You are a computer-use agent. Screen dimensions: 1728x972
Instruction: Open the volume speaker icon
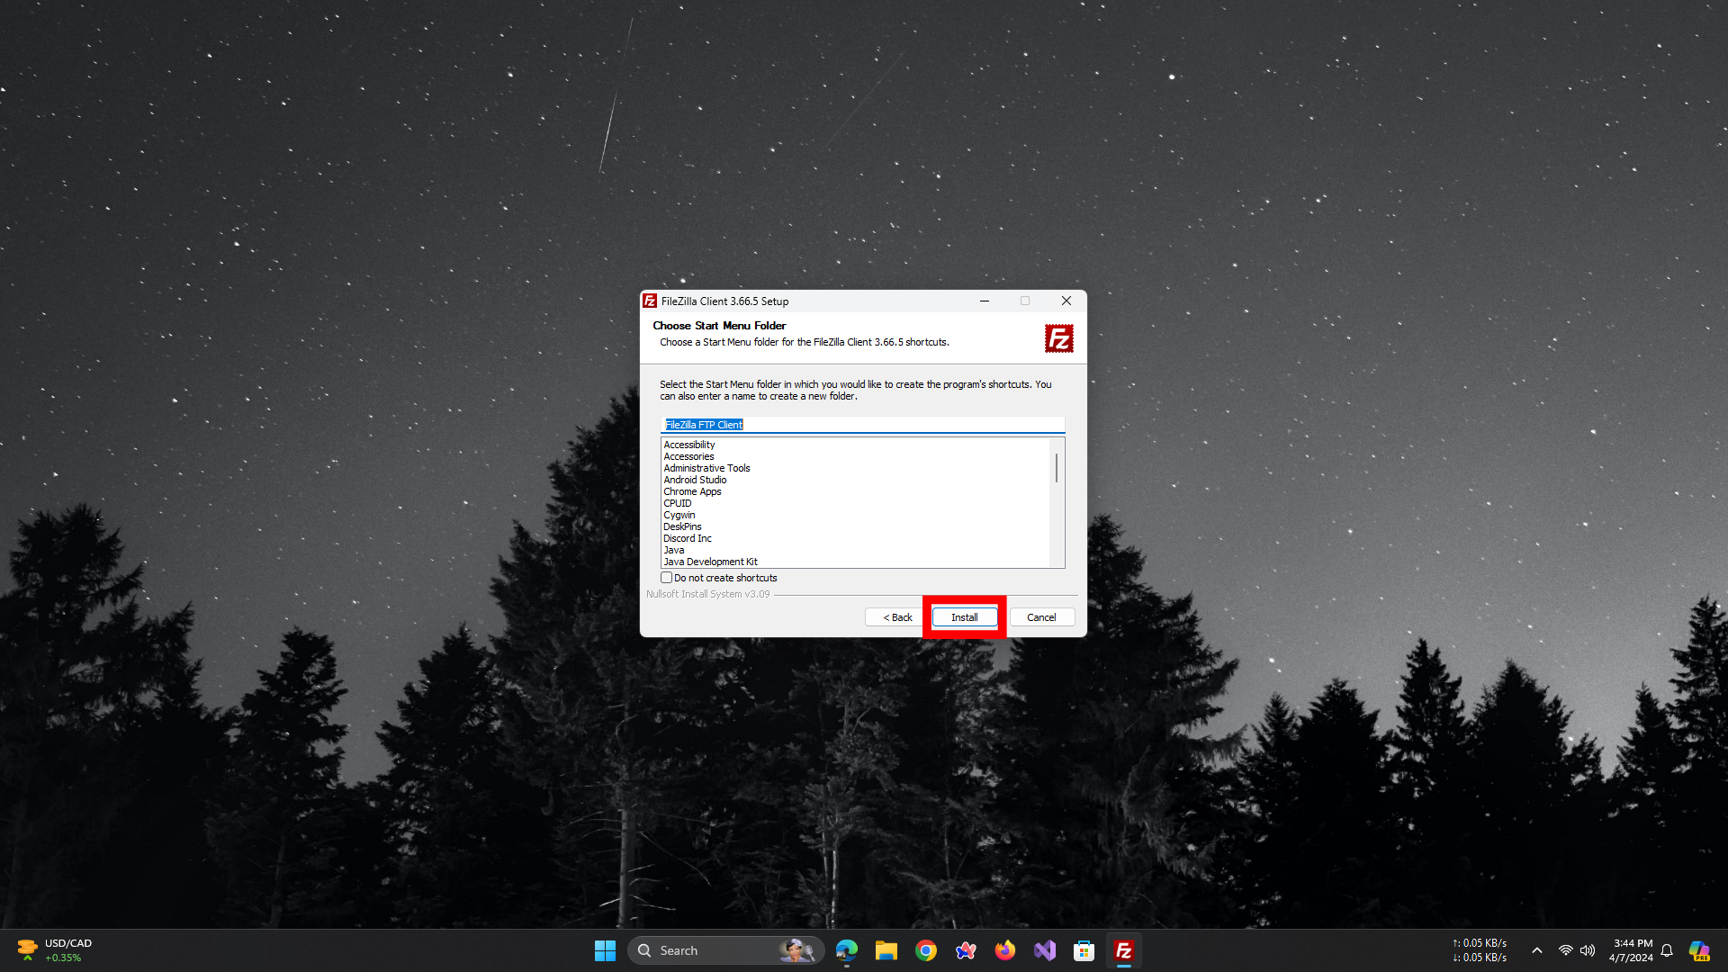pos(1588,950)
